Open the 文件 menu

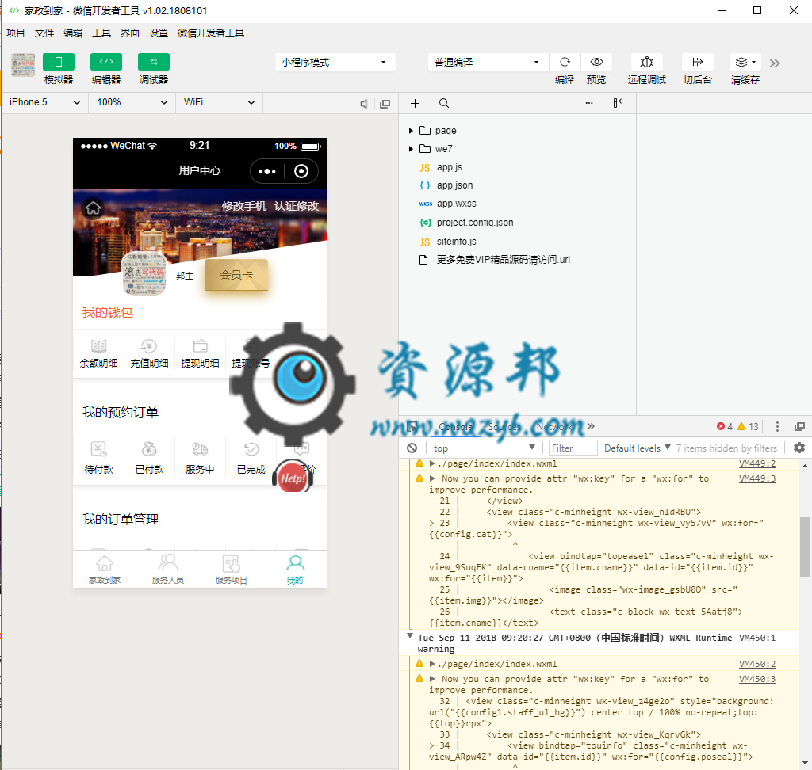click(x=44, y=33)
